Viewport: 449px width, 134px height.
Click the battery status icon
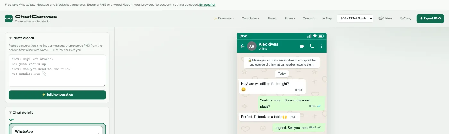pos(320,36)
